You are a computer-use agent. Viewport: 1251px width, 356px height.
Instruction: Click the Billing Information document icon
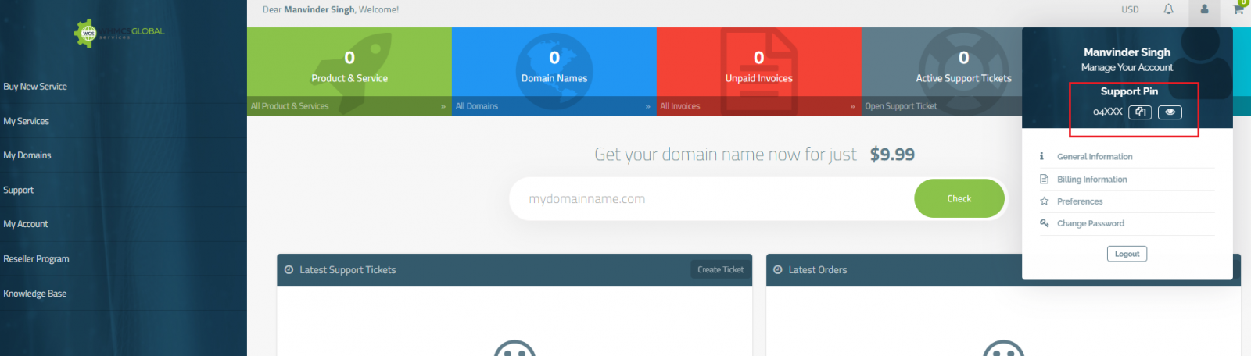[1044, 179]
